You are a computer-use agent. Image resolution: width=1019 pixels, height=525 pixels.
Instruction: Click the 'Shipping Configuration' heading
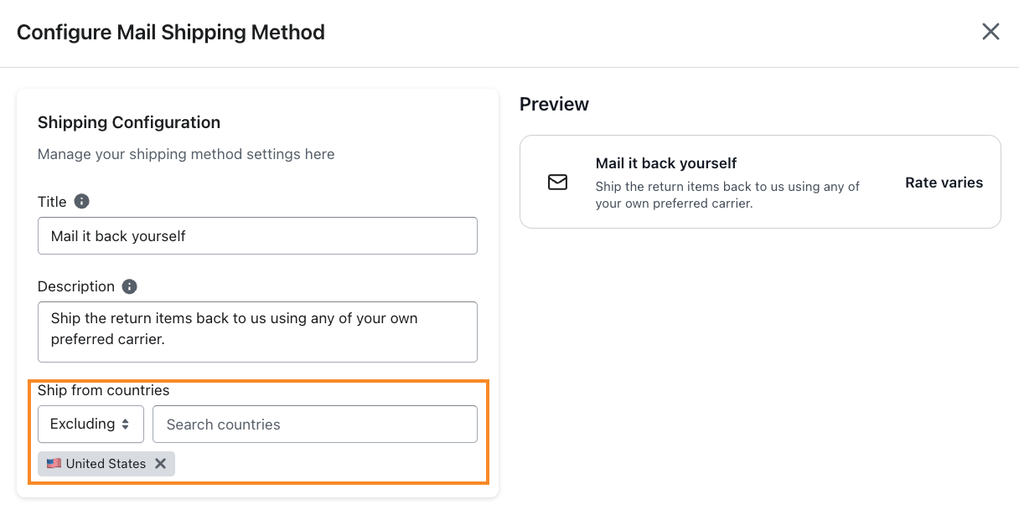(129, 122)
